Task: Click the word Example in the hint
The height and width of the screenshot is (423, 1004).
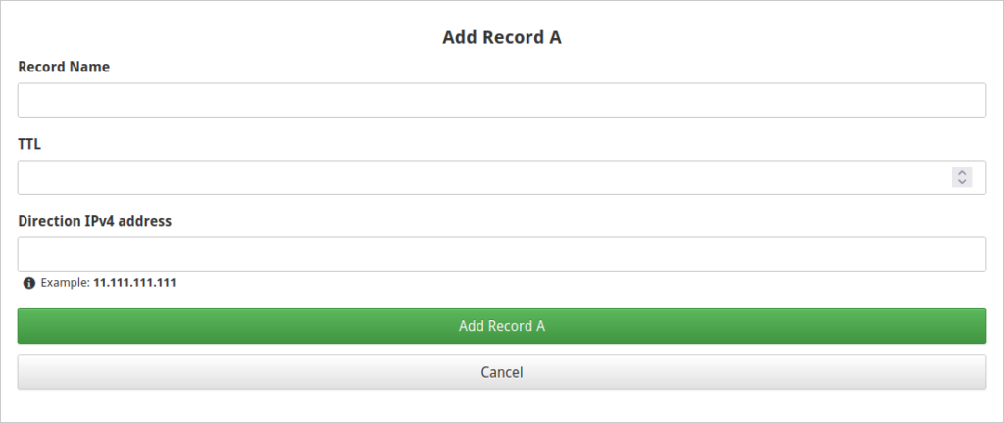Action: (64, 283)
